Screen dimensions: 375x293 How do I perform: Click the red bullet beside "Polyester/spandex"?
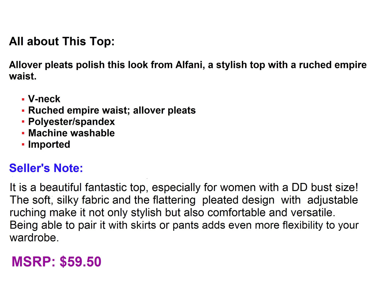click(23, 122)
